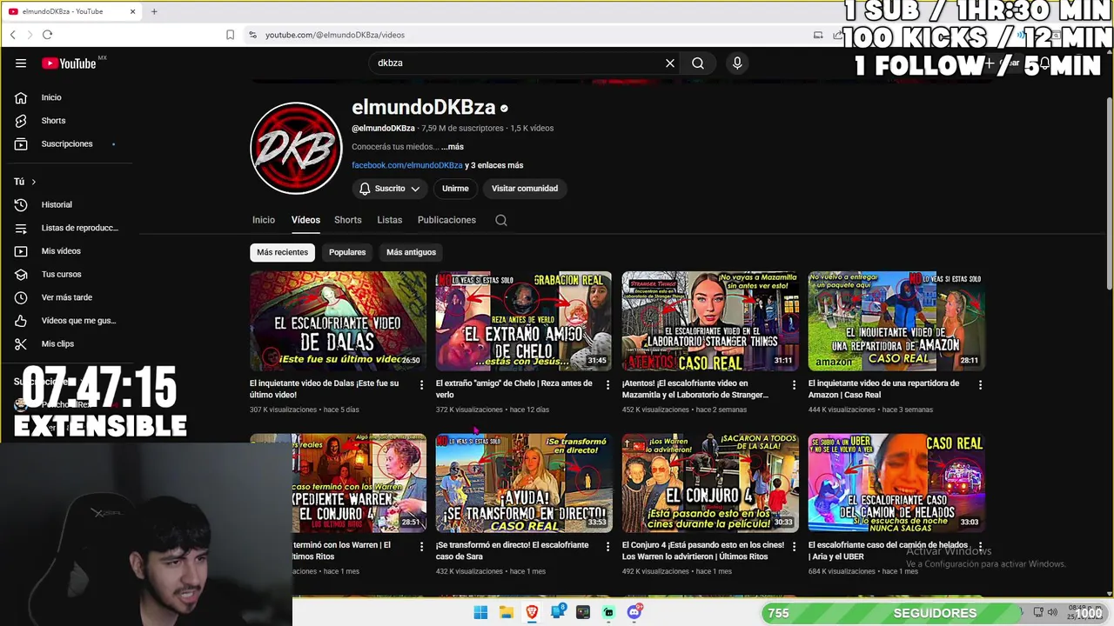The image size is (1114, 626).
Task: Open options for Amazon repartidora video
Action: 980,384
